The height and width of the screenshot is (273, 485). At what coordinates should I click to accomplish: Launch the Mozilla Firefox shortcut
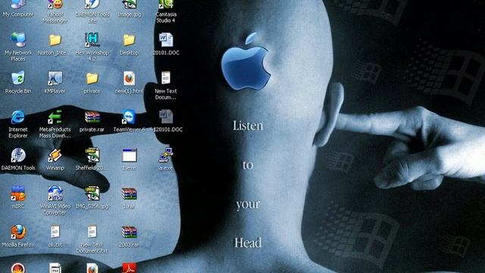[18, 232]
